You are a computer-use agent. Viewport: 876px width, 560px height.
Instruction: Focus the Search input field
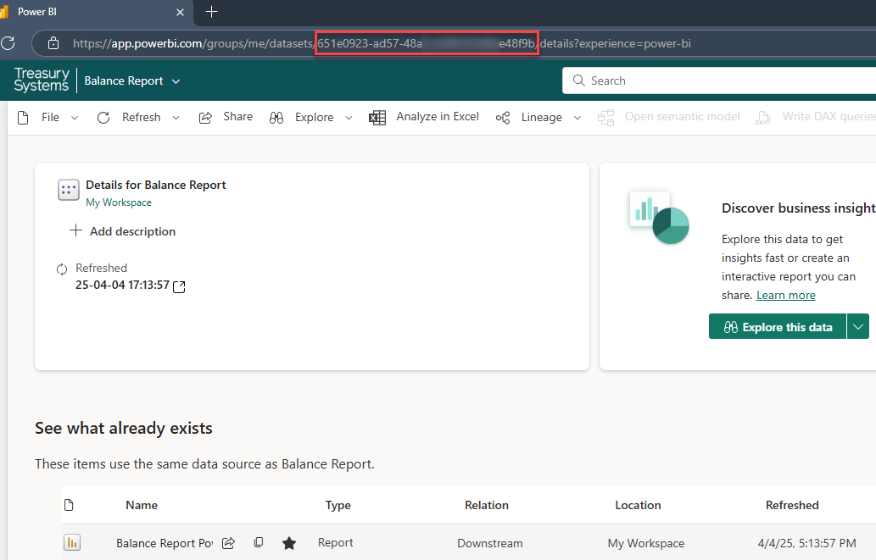(x=719, y=80)
